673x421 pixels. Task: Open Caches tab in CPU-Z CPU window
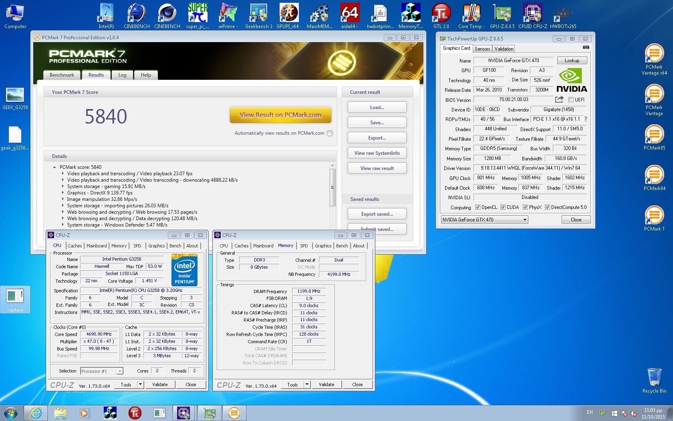75,246
